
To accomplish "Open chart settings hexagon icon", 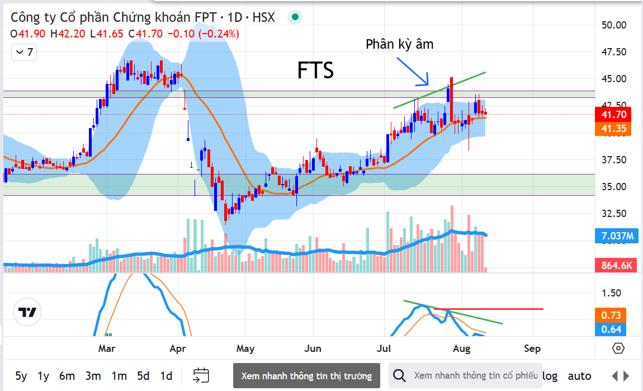I will [618, 348].
